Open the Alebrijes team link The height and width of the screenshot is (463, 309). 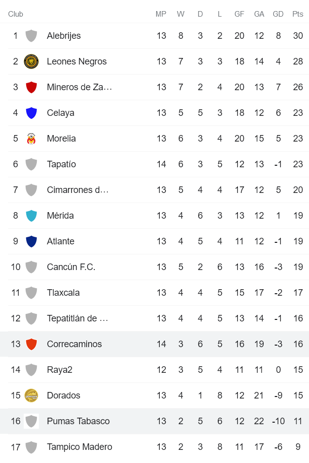point(64,36)
